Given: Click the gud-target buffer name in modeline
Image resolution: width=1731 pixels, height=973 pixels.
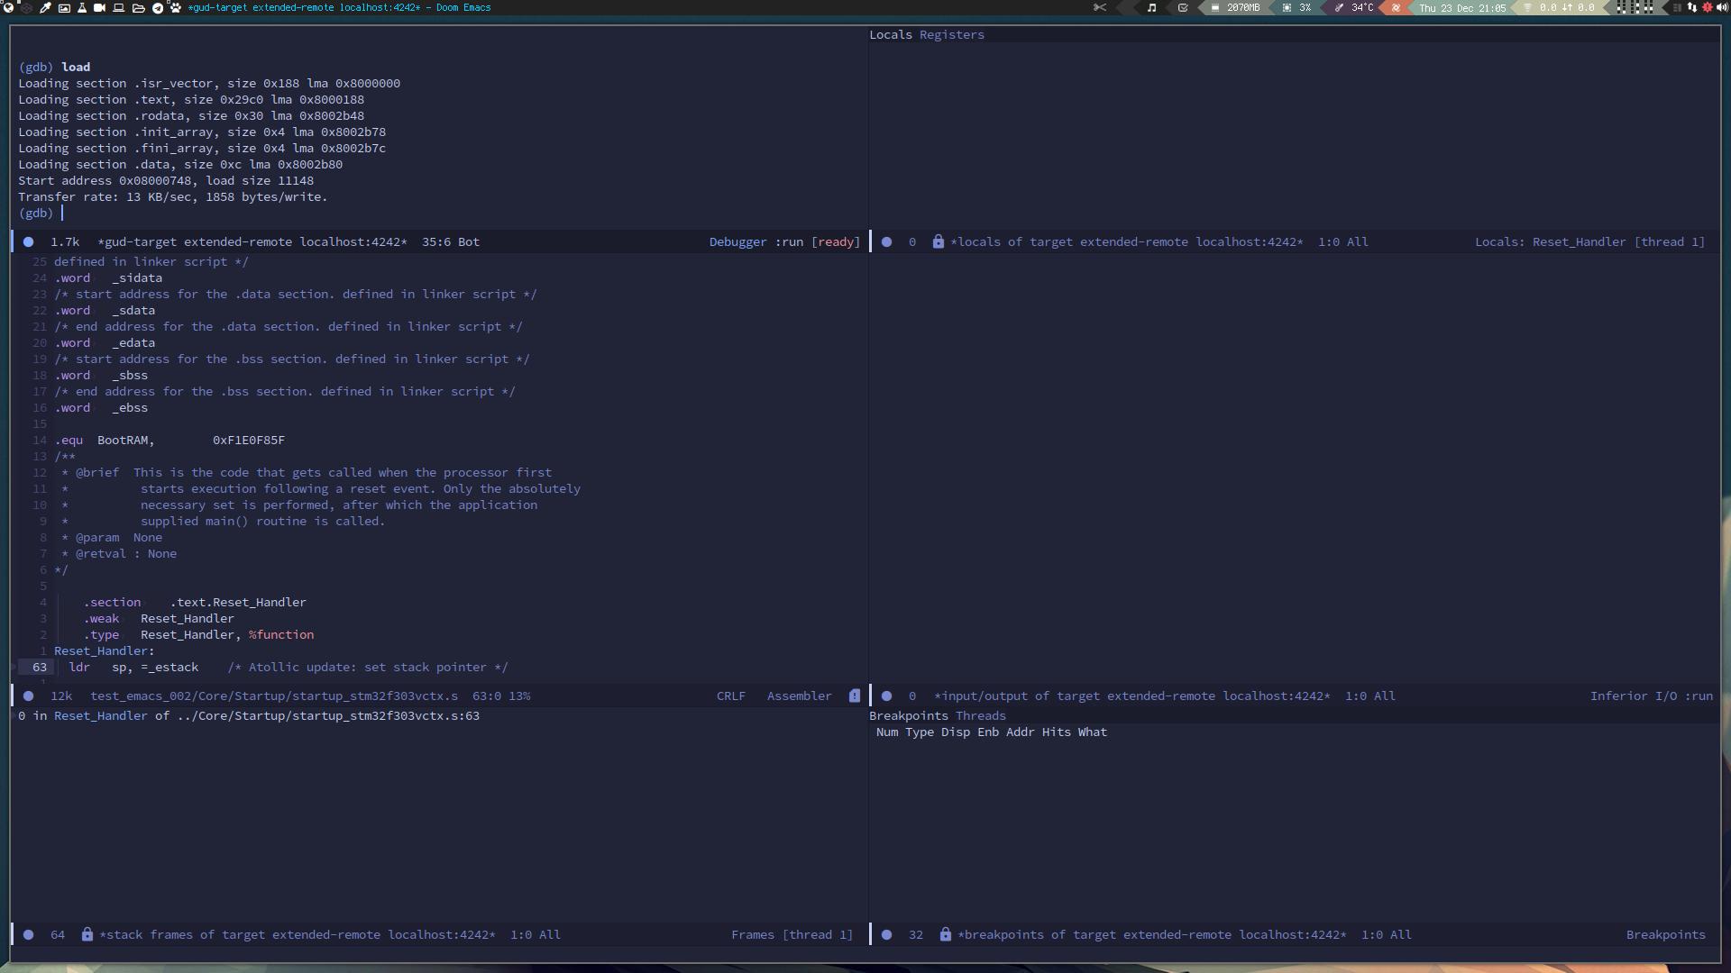Looking at the screenshot, I should (x=252, y=242).
